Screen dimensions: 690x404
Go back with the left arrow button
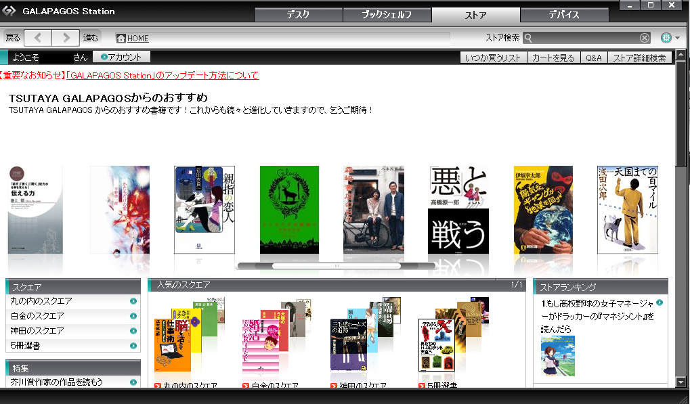tap(38, 38)
